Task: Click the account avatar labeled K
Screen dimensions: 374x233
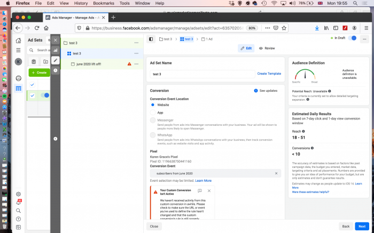Action: [18, 62]
